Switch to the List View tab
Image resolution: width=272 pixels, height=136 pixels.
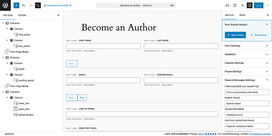point(8,15)
